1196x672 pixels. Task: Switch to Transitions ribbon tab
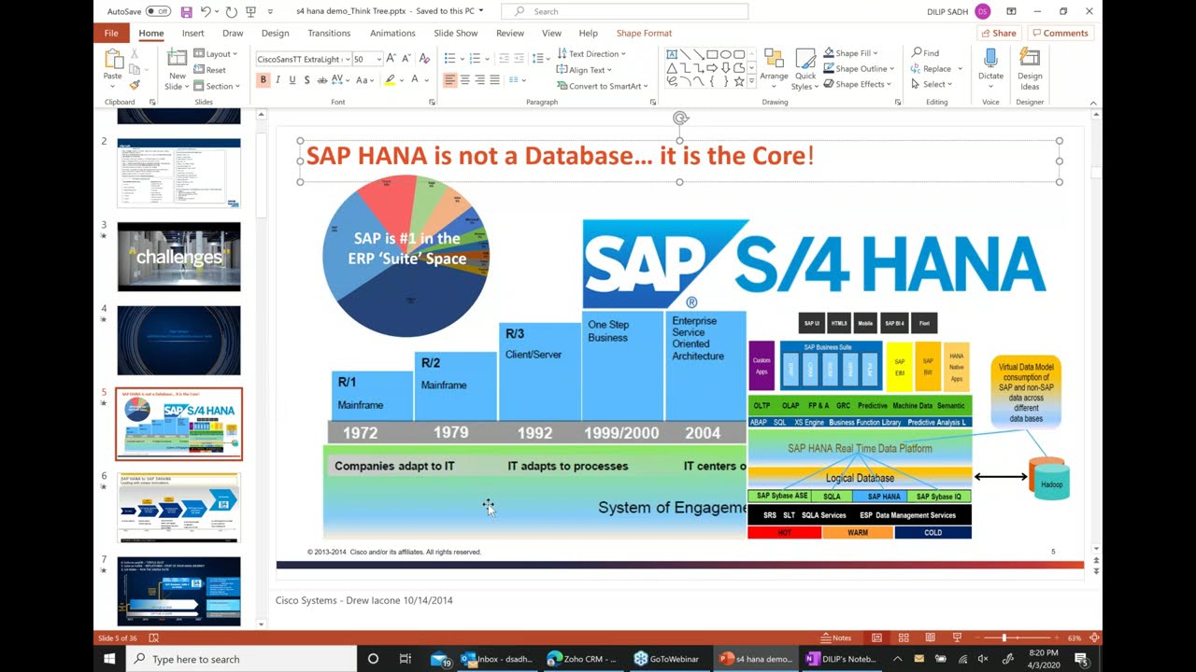click(x=329, y=33)
